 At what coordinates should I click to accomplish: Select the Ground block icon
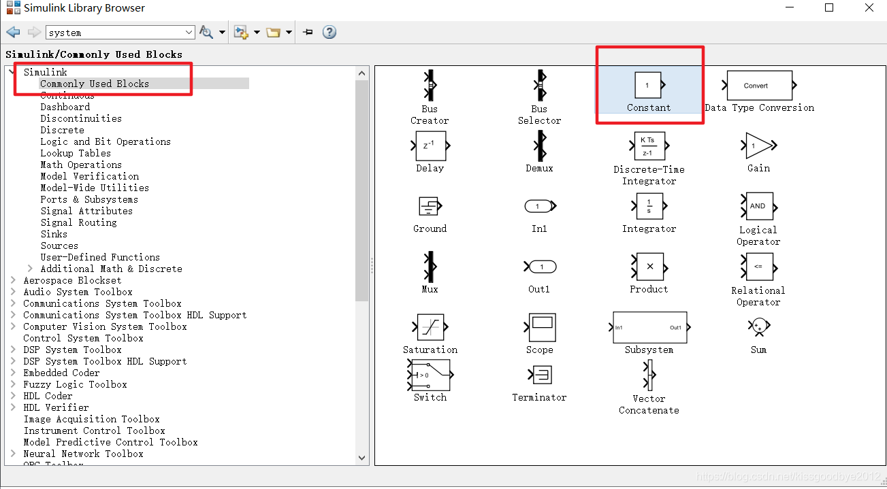430,206
